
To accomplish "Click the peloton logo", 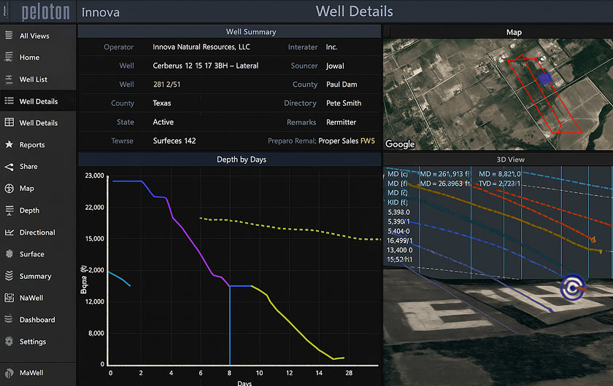I will [45, 12].
